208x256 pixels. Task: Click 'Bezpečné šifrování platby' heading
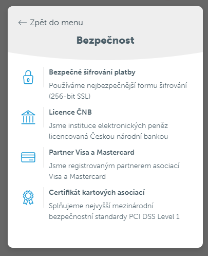[x=92, y=72]
